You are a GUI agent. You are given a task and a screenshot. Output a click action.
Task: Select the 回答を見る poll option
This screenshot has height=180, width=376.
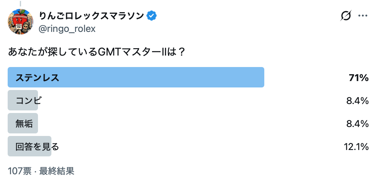coord(37,147)
